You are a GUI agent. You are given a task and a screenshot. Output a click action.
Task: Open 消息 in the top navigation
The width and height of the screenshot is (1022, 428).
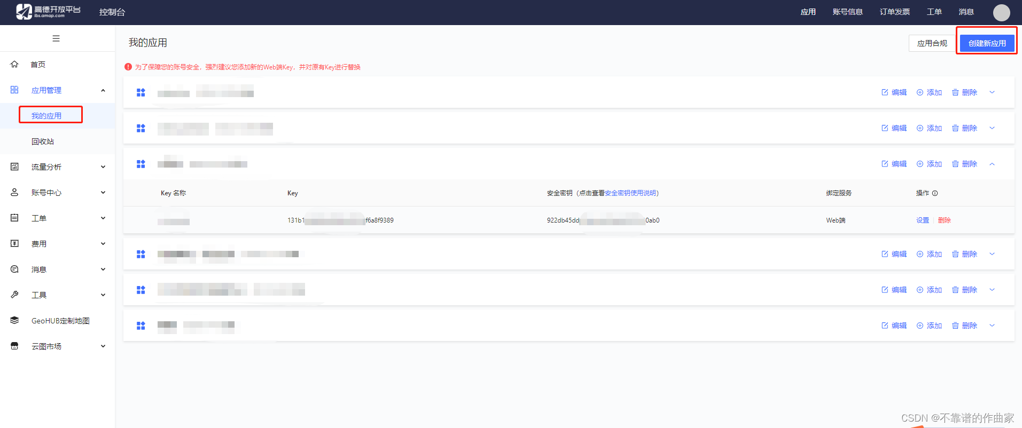pos(966,12)
